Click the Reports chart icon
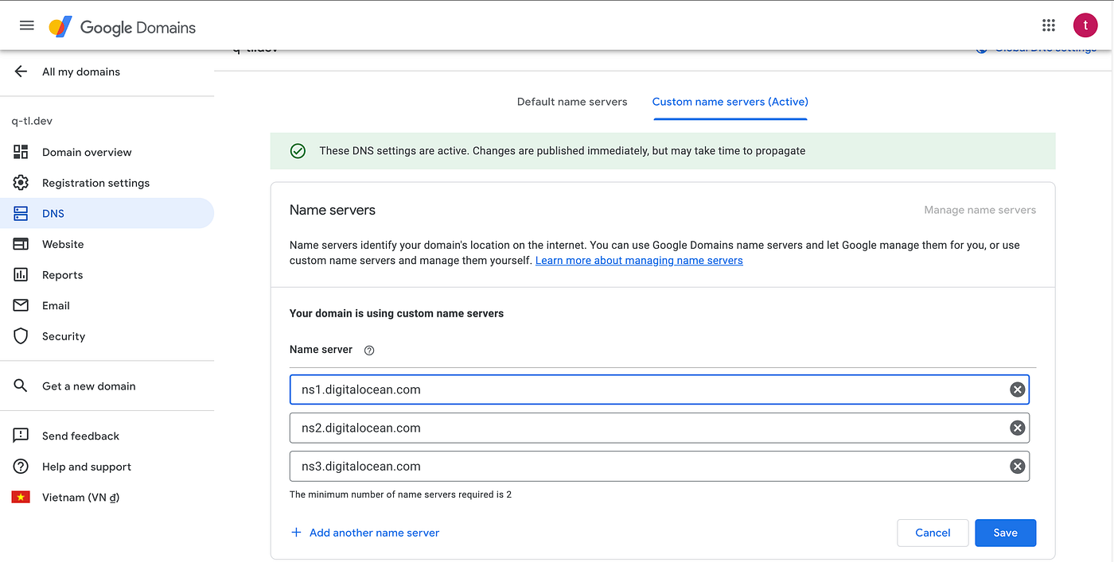 click(21, 275)
